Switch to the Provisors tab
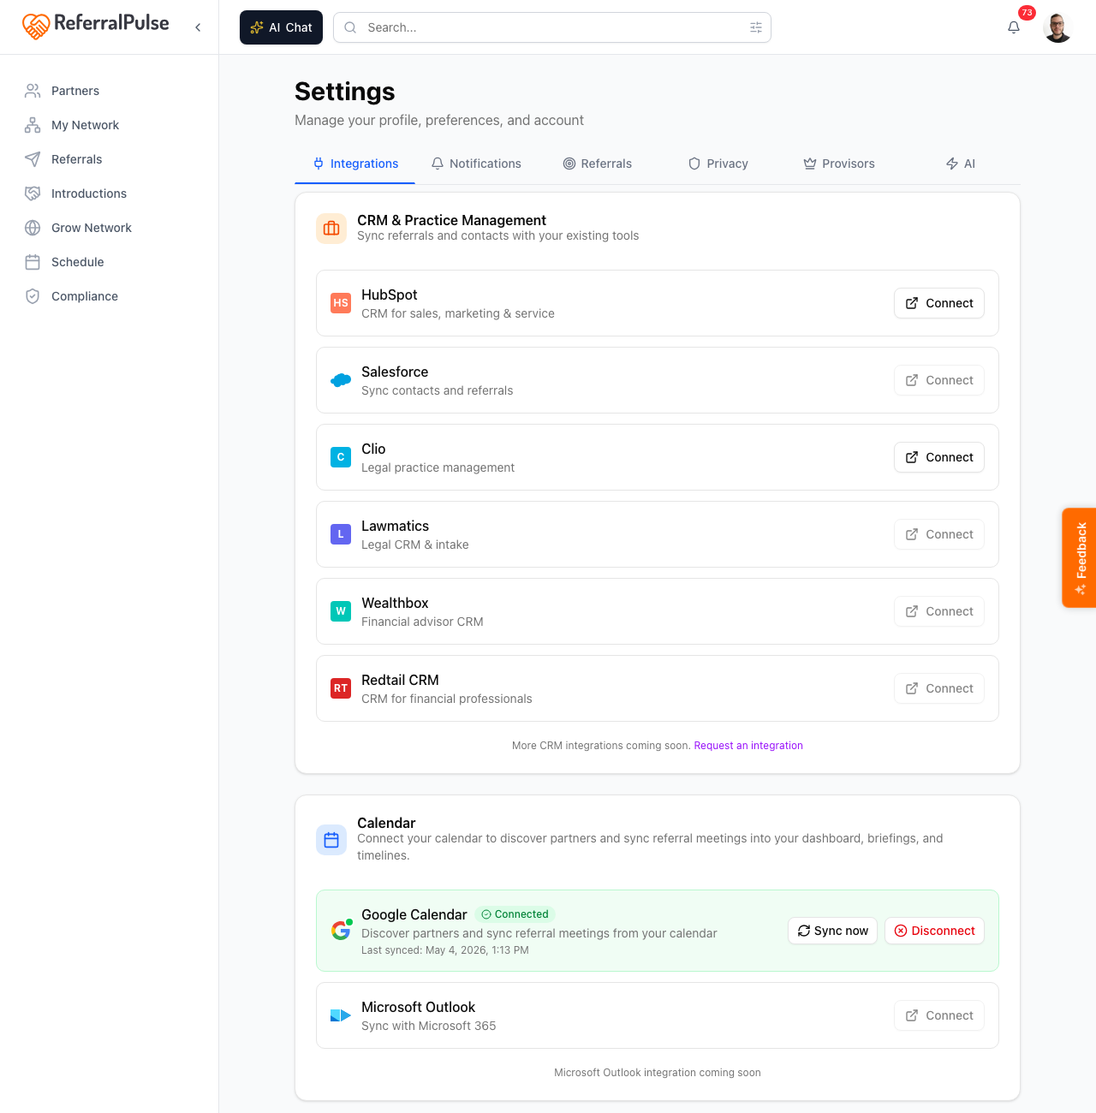The height and width of the screenshot is (1113, 1096). click(x=839, y=164)
